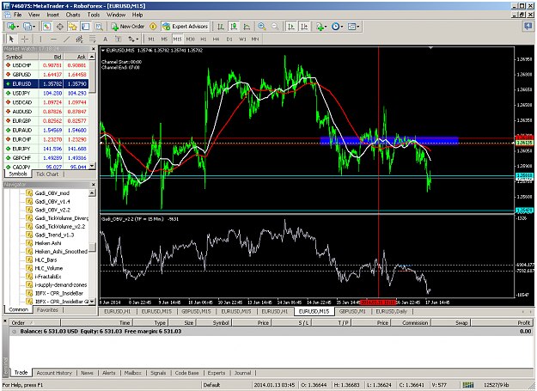537x391 pixels.
Task: Open the Data Window crosshair-circle icon
Action: pos(60,27)
